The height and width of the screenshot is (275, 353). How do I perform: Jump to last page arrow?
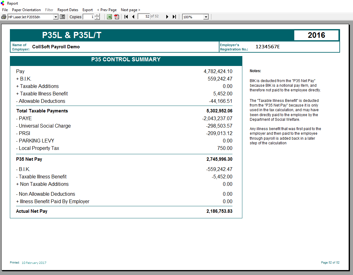[174, 17]
